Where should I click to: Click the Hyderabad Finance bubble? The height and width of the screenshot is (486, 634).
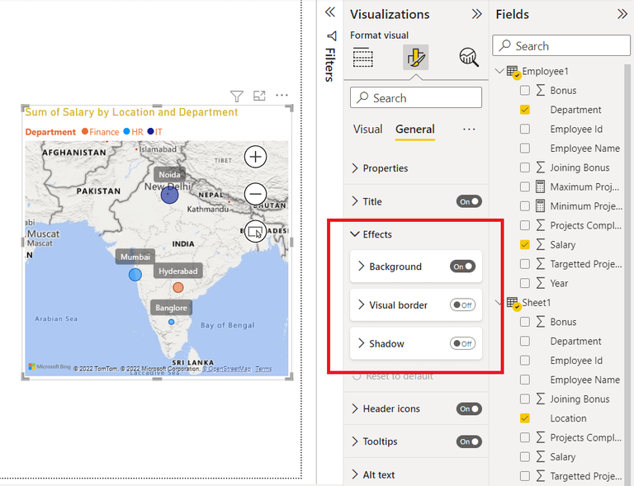pyautogui.click(x=178, y=288)
